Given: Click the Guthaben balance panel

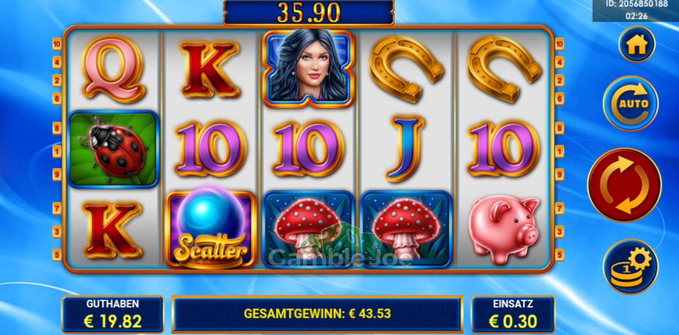Looking at the screenshot, I should (113, 314).
